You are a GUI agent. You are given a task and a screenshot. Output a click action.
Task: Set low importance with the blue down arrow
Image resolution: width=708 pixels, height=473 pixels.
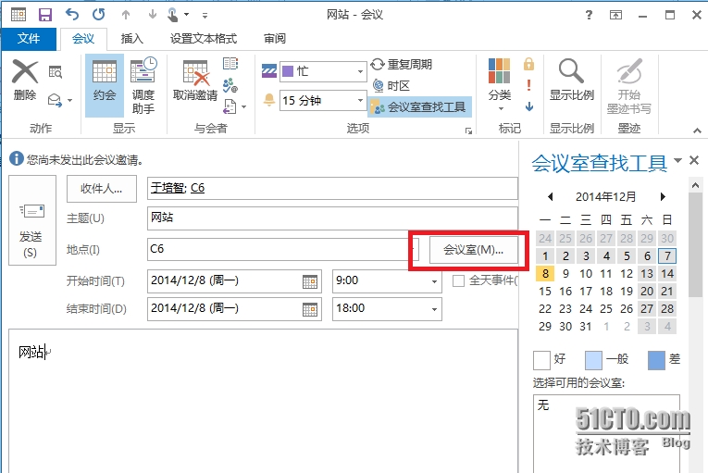pos(529,106)
